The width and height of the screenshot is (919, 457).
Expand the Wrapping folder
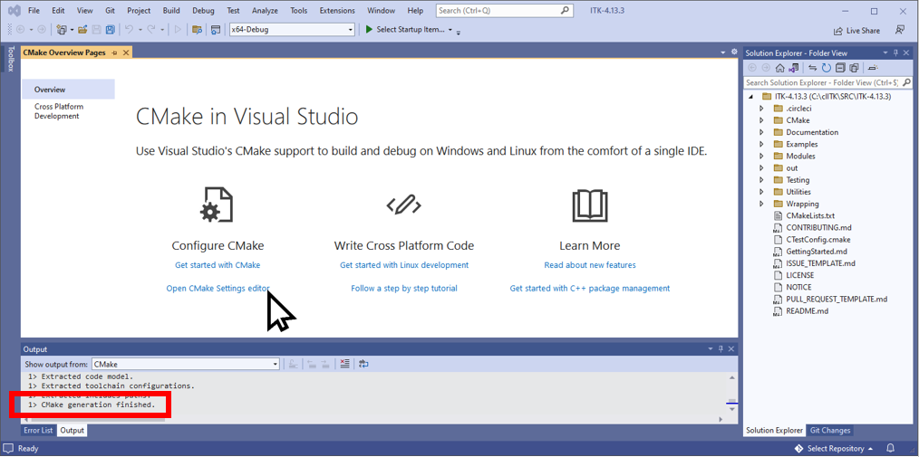point(761,204)
